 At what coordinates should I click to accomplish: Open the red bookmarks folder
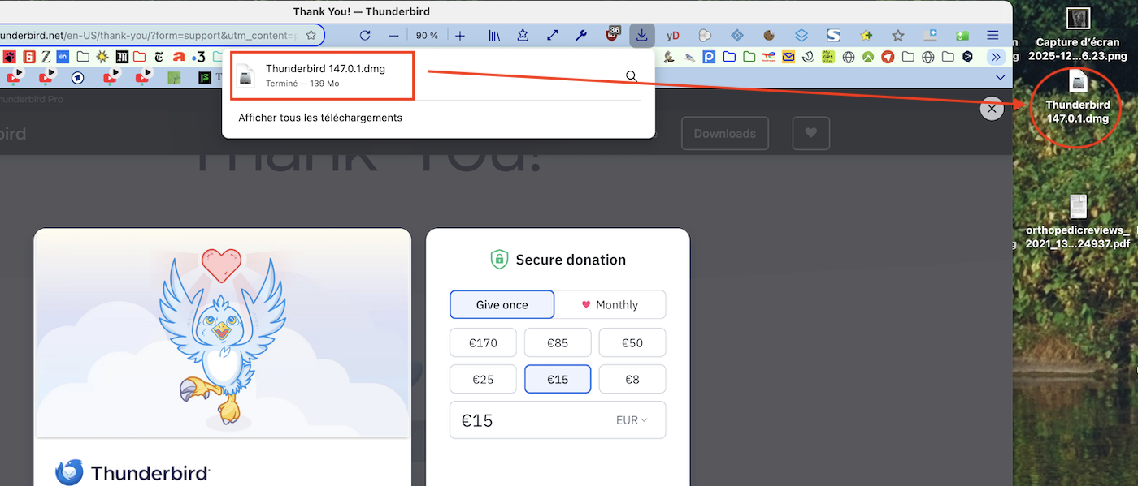click(140, 57)
